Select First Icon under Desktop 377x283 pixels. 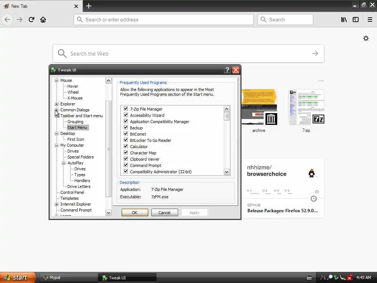tap(75, 139)
